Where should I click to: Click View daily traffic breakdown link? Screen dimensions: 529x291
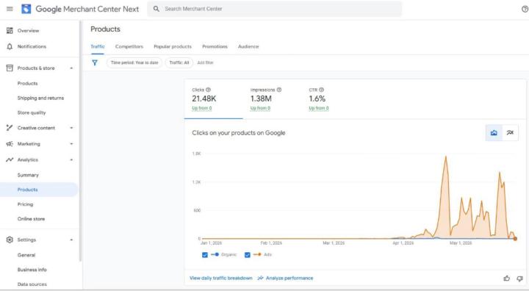coord(221,279)
